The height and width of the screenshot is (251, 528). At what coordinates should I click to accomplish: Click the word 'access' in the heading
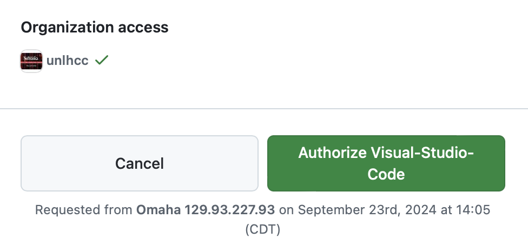pos(147,28)
